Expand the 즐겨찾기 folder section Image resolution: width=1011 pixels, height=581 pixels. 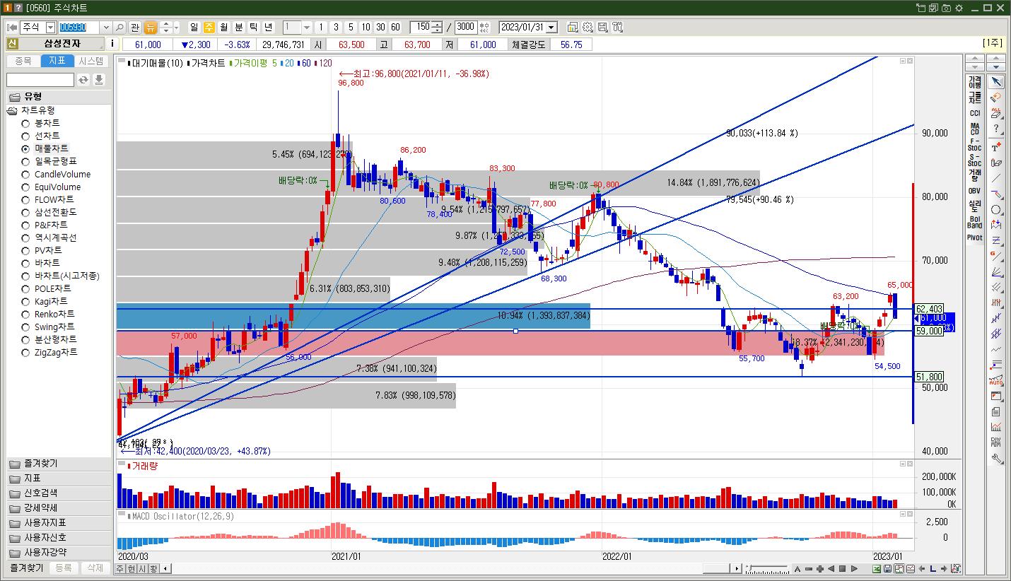(58, 464)
